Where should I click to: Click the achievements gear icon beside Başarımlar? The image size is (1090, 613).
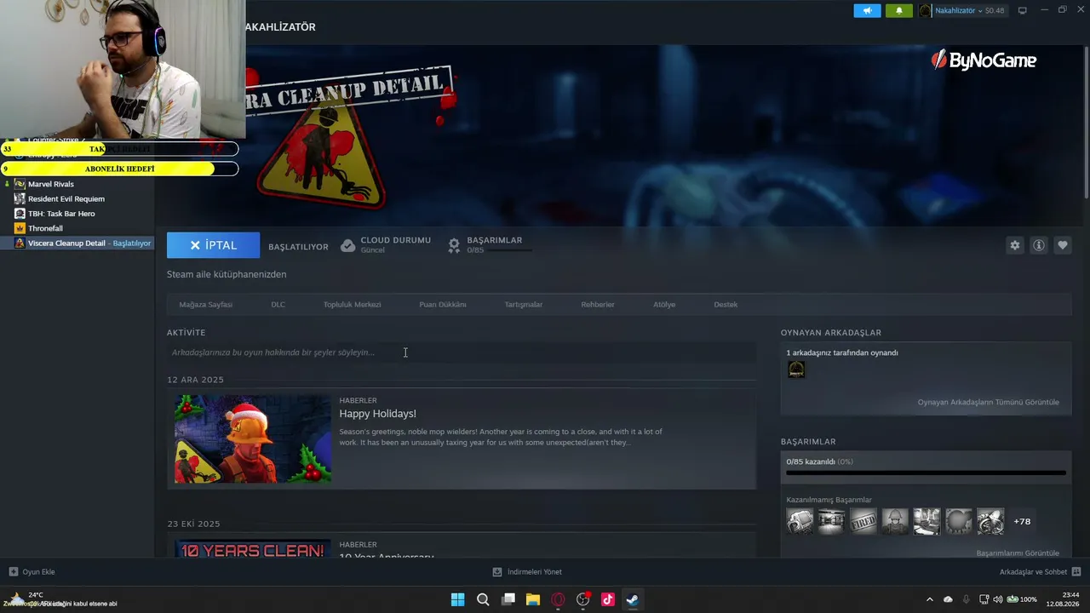click(454, 245)
